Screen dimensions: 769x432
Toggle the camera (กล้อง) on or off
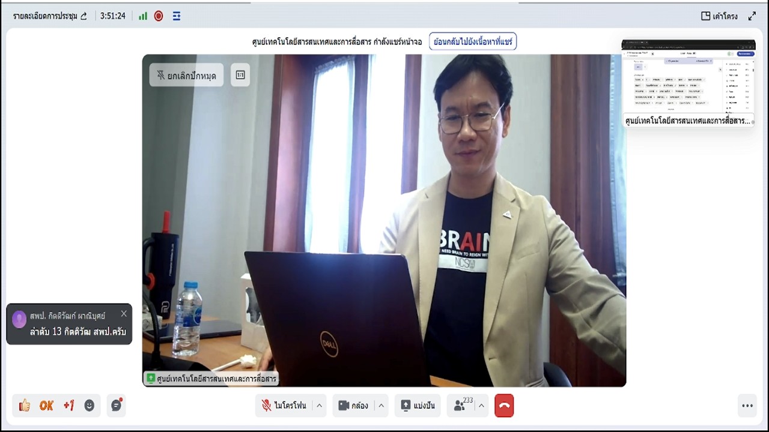click(353, 406)
